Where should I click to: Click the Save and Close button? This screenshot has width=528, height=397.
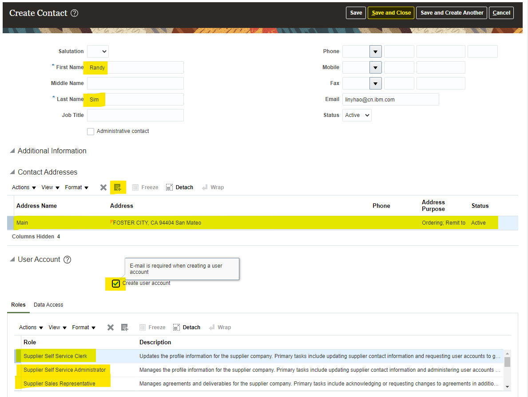pyautogui.click(x=391, y=13)
